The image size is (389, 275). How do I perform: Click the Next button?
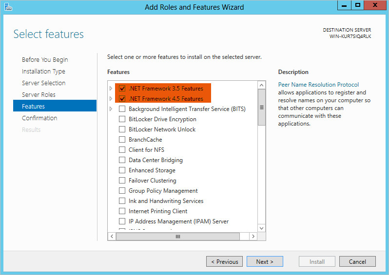(x=264, y=261)
